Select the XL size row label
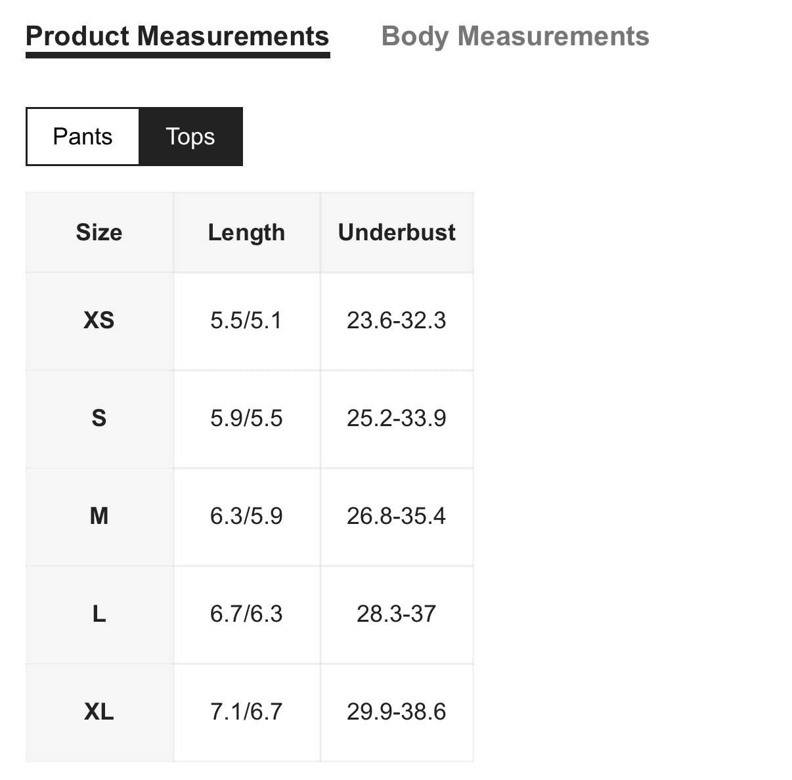 (x=99, y=712)
